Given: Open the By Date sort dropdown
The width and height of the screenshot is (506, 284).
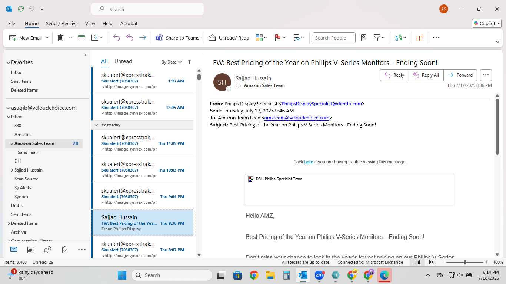Looking at the screenshot, I should tap(172, 62).
